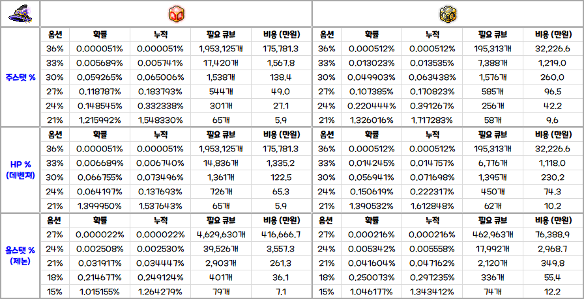Select the probability value 0.014245%
The width and height of the screenshot is (584, 299).
372,163
